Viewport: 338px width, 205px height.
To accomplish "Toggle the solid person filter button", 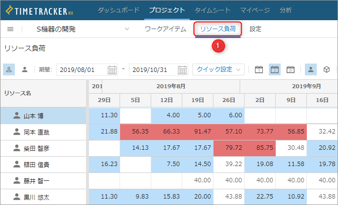I will (25, 69).
